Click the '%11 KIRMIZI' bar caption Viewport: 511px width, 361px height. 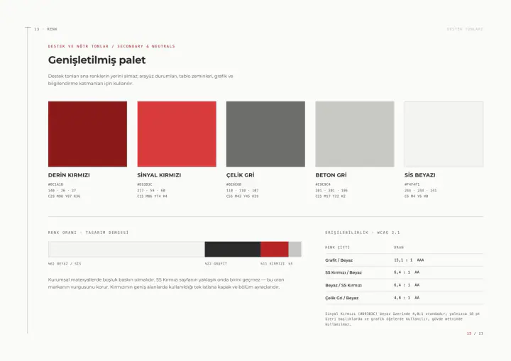point(273,264)
